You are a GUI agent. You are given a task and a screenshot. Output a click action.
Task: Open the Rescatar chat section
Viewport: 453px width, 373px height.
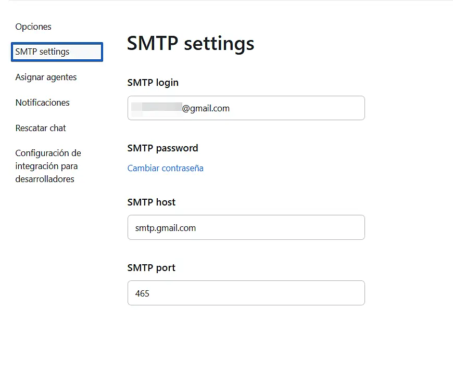(x=41, y=128)
